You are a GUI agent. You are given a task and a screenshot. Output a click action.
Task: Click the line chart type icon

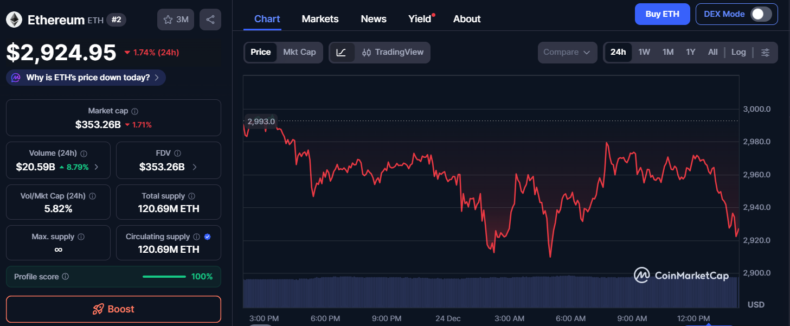pos(342,52)
